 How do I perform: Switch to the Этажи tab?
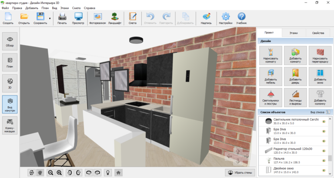coord(294,33)
